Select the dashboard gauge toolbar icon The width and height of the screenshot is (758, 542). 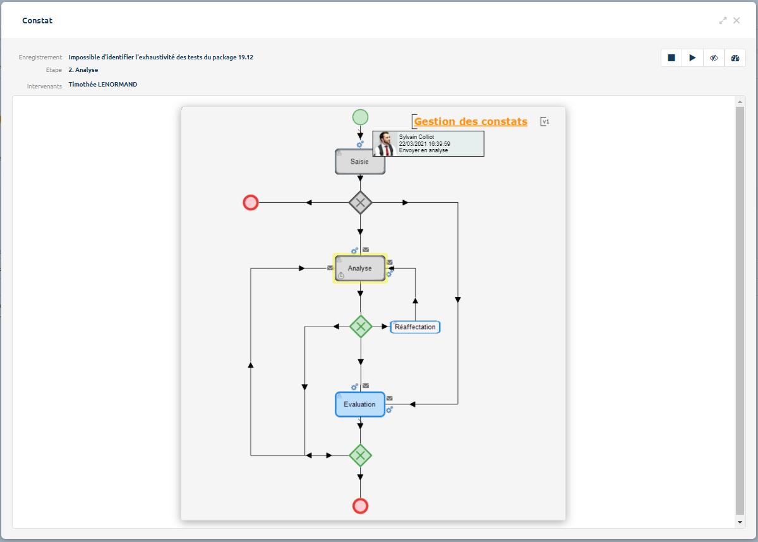[735, 57]
